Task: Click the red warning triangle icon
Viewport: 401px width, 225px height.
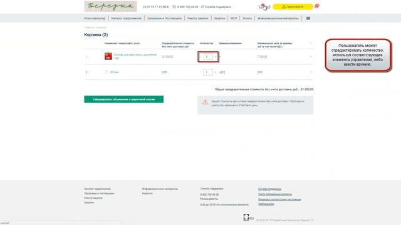Action: pyautogui.click(x=205, y=102)
